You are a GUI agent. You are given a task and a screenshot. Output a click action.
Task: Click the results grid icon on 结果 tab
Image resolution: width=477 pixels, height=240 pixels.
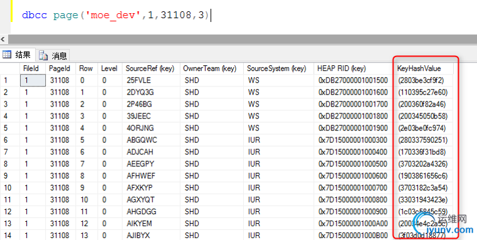pos(7,55)
